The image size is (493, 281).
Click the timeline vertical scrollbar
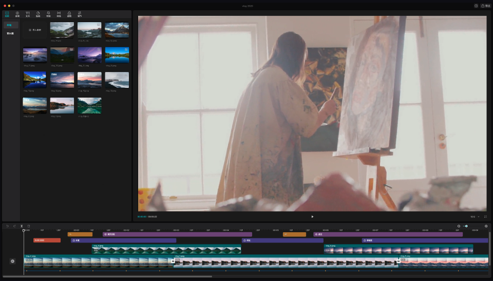click(x=489, y=248)
